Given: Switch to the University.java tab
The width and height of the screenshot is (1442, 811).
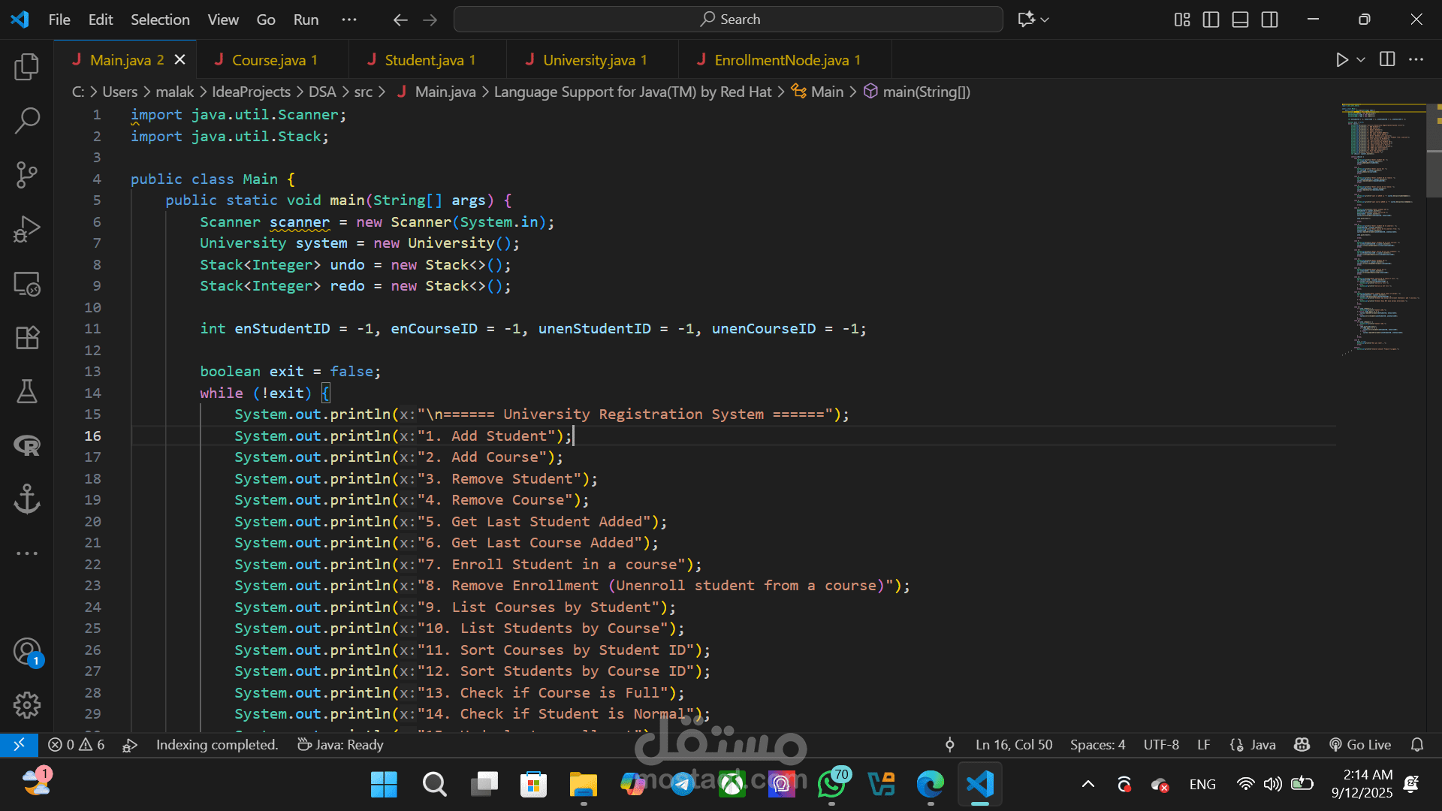Looking at the screenshot, I should pos(588,60).
